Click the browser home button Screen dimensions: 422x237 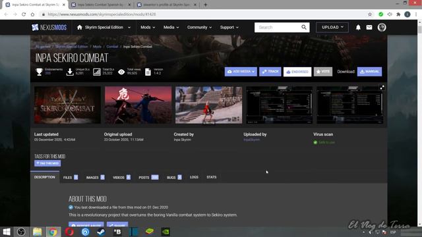pos(32,14)
